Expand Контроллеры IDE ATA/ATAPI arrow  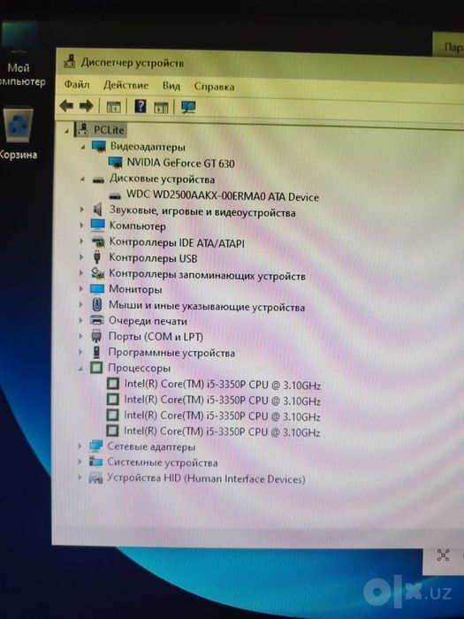click(x=81, y=241)
